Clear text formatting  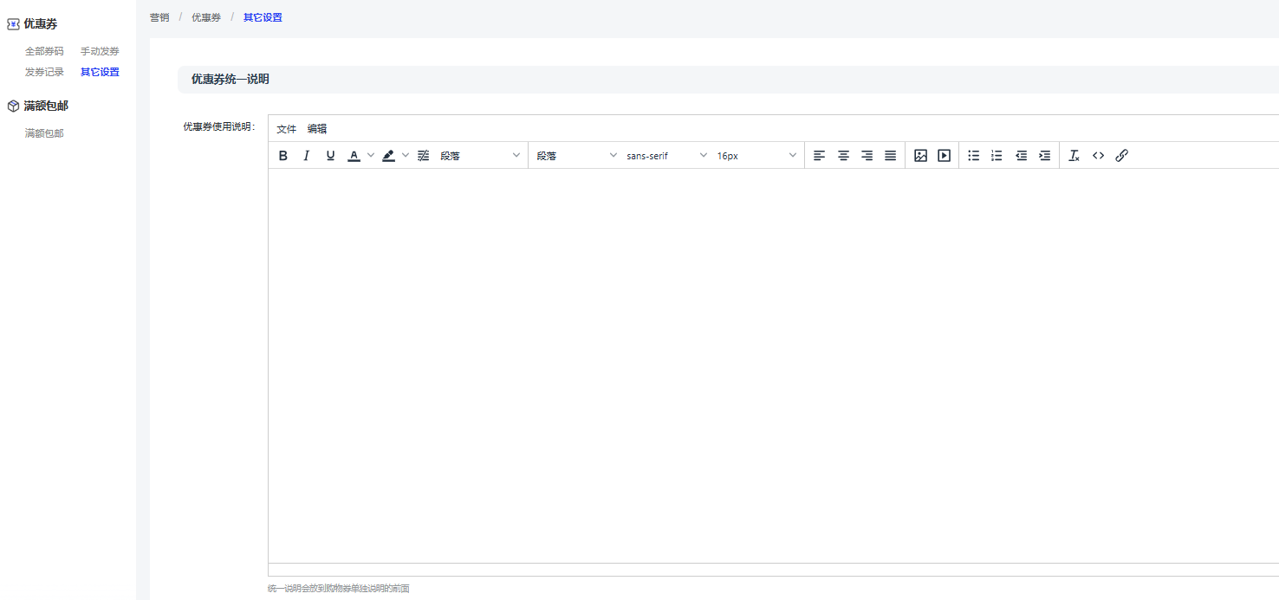click(1074, 156)
